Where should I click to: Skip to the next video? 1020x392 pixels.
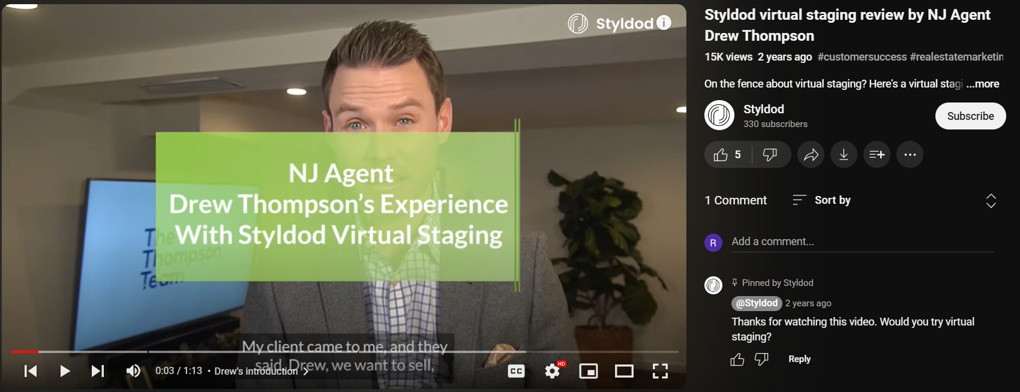[x=97, y=371]
